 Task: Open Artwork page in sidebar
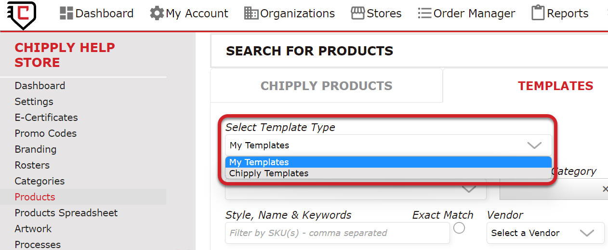coord(33,229)
